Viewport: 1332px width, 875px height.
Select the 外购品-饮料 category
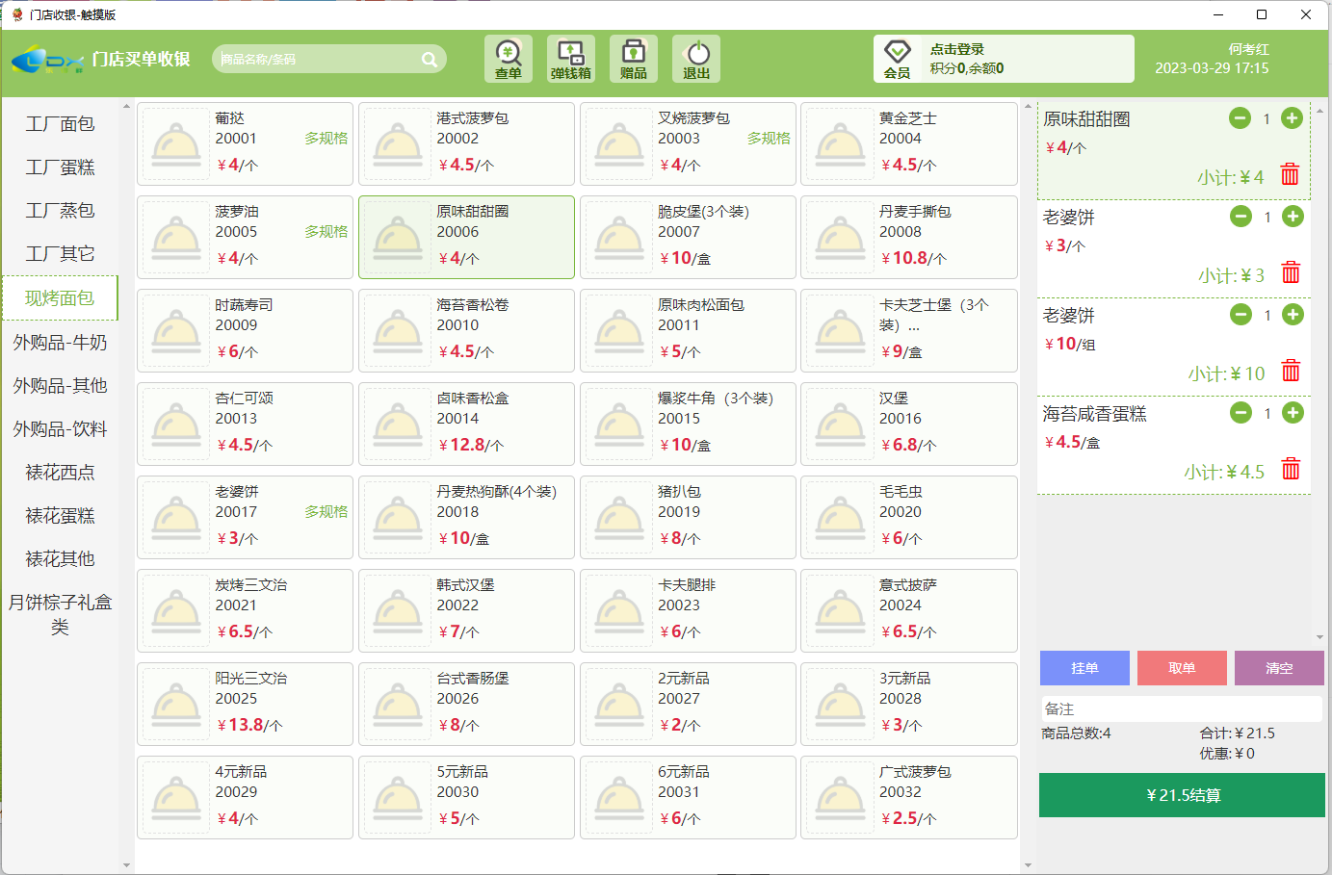60,429
